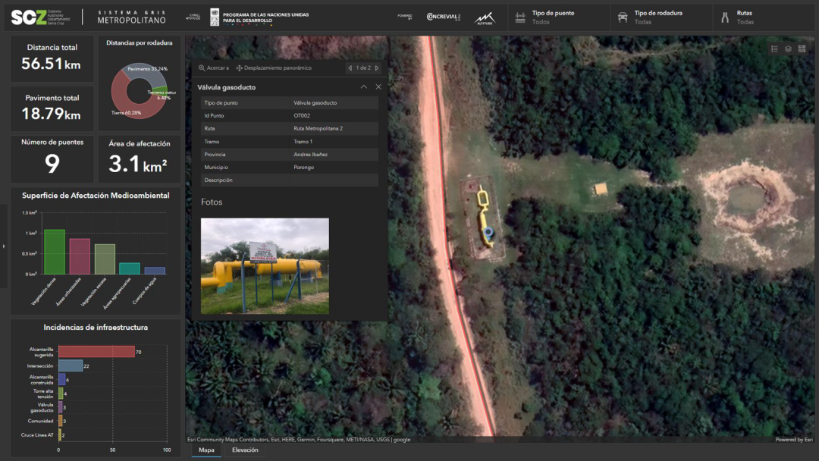The width and height of the screenshot is (819, 461).
Task: Open the basemap gallery grid icon
Action: (802, 49)
